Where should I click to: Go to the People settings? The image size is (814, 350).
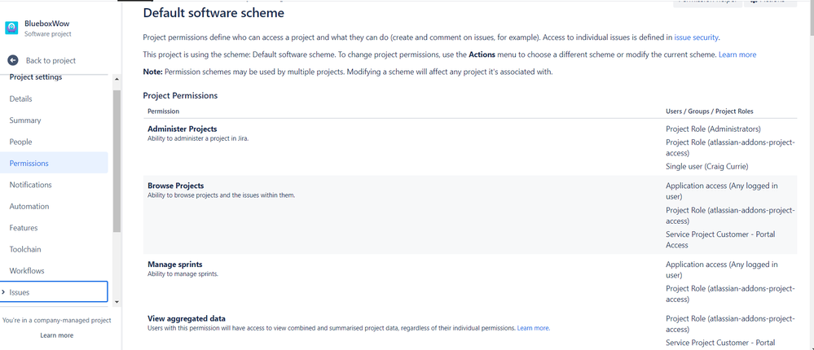coord(20,142)
